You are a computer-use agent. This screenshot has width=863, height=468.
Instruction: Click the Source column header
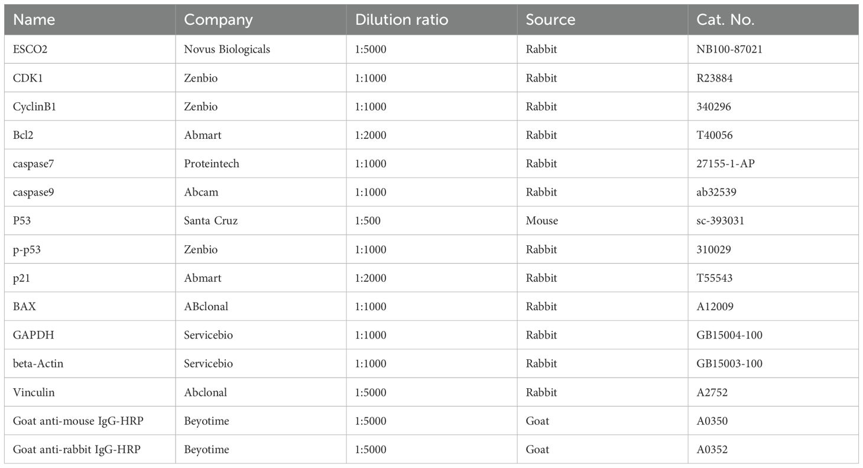tap(550, 19)
